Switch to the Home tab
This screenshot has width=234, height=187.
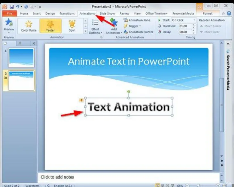pyautogui.click(x=24, y=13)
